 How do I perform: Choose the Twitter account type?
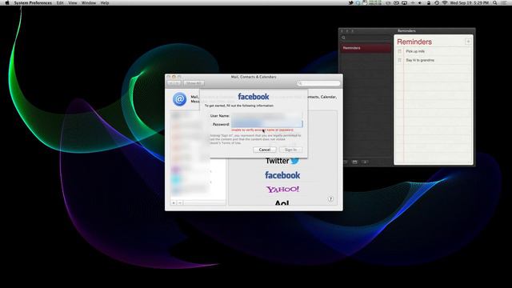coord(282,161)
